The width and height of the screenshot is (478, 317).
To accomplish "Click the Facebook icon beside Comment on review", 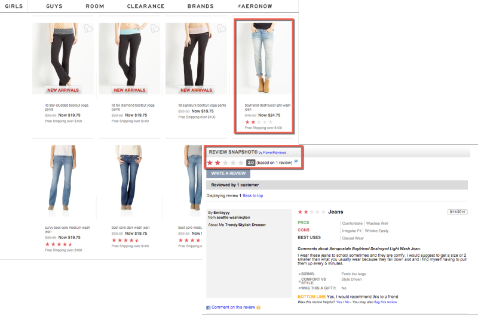I will click(x=208, y=307).
